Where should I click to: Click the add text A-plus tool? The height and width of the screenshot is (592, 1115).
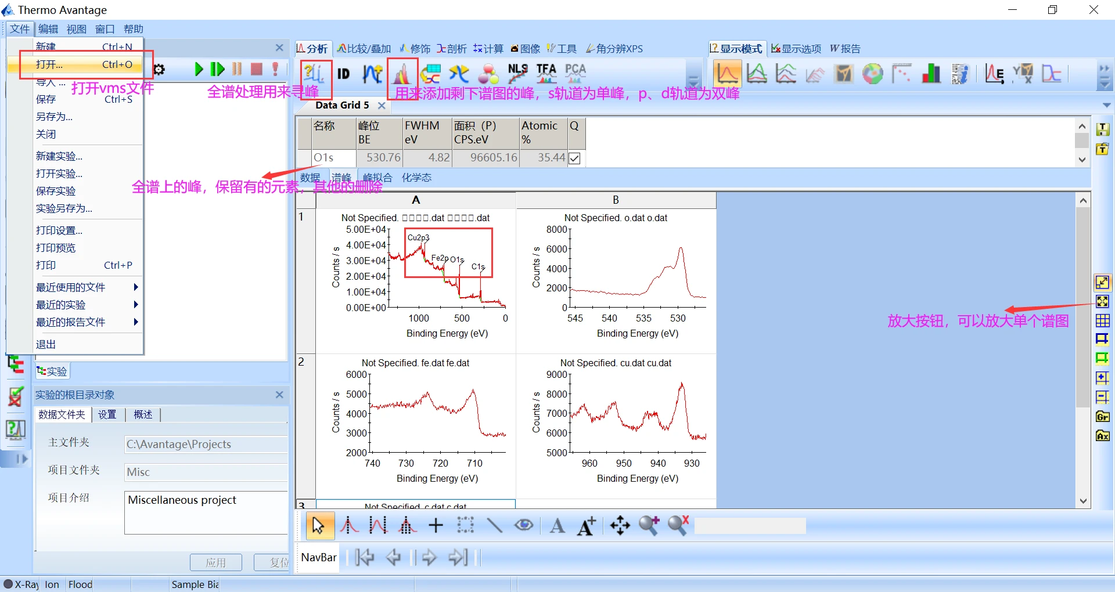coord(587,526)
